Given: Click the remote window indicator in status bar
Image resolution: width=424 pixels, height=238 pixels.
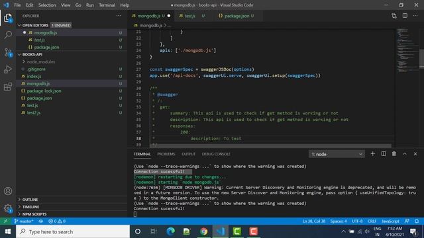Looking at the screenshot, I should click(5, 221).
